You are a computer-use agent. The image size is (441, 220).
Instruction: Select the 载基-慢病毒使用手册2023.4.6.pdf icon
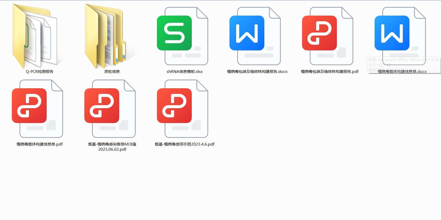click(x=182, y=109)
